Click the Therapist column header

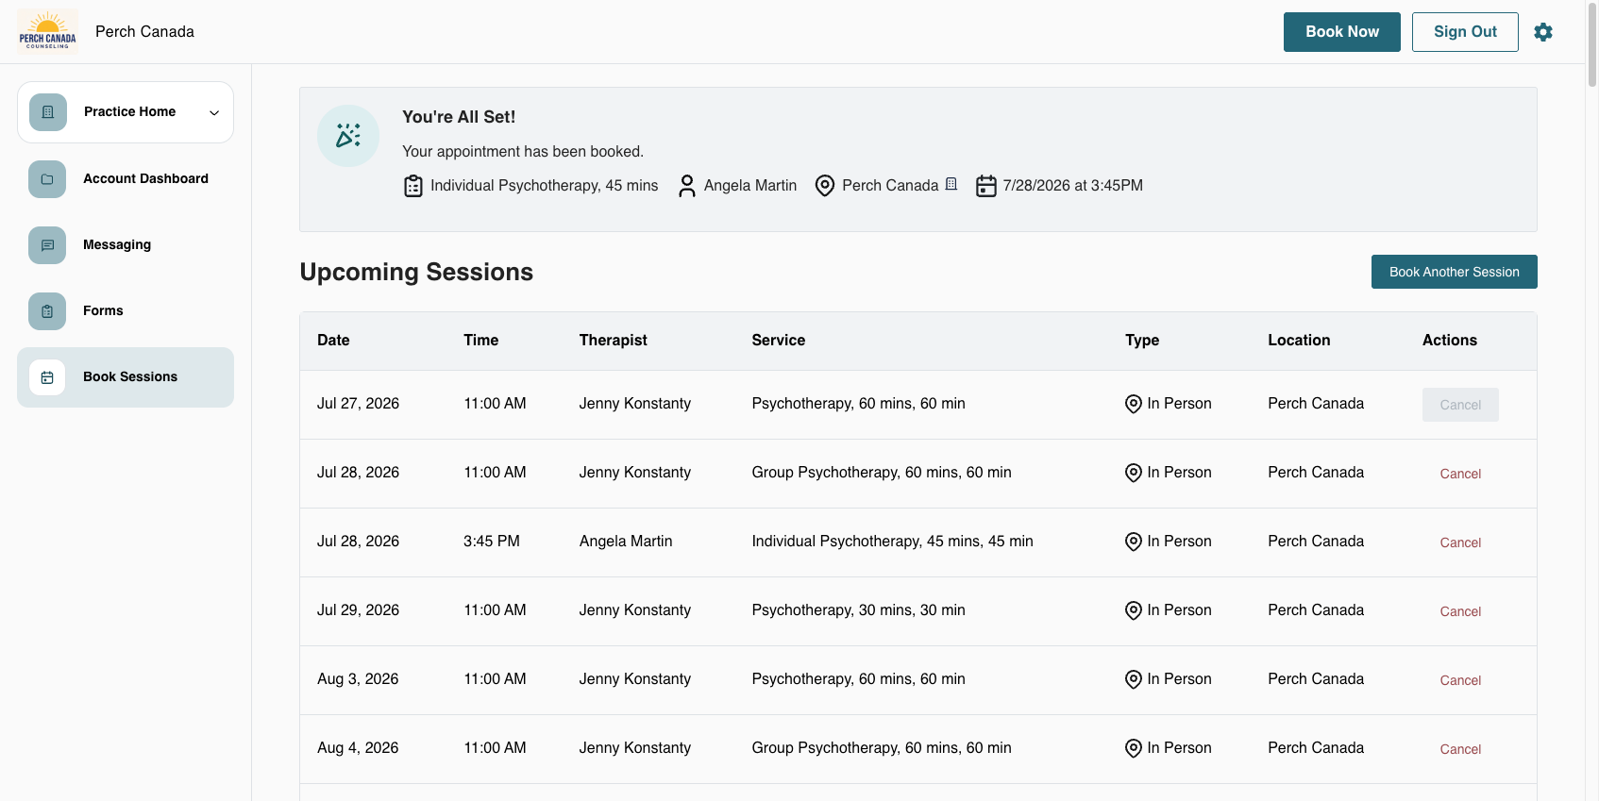[614, 341]
